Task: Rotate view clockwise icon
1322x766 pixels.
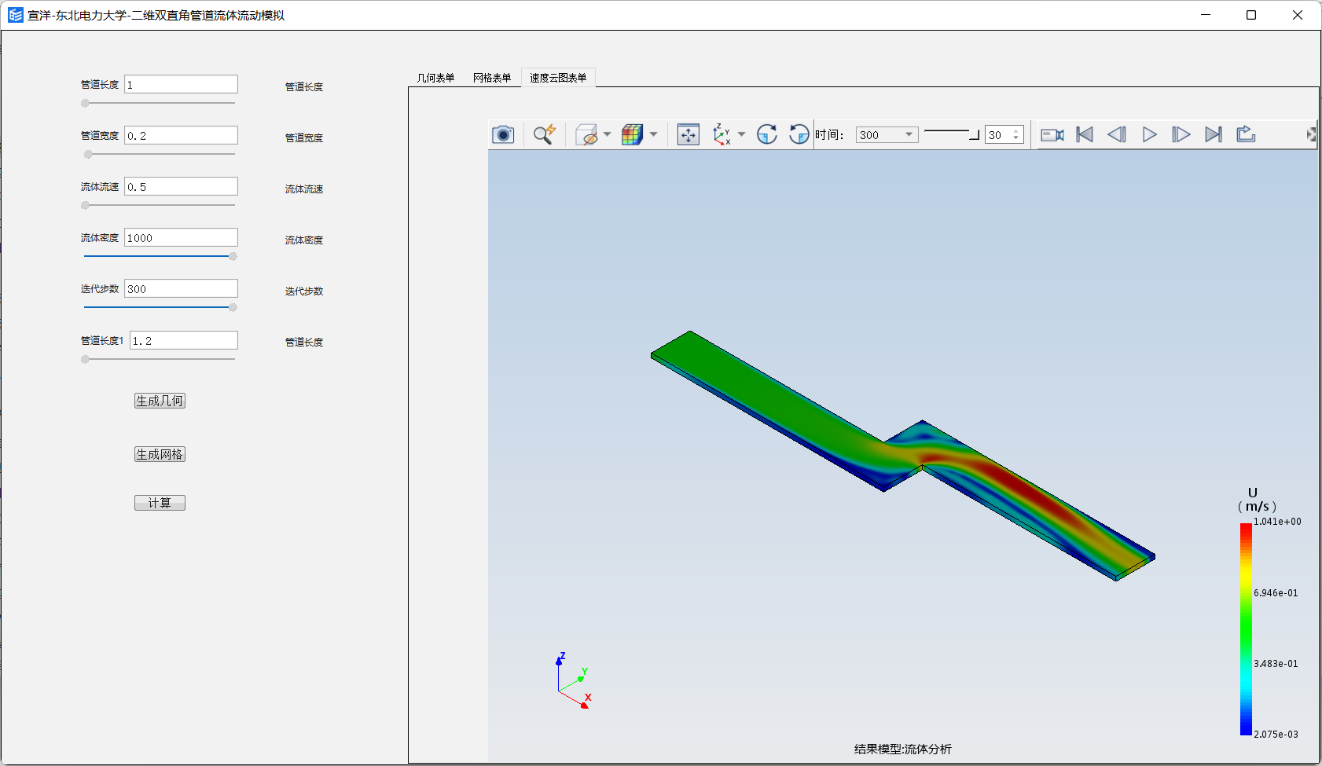Action: tap(767, 135)
